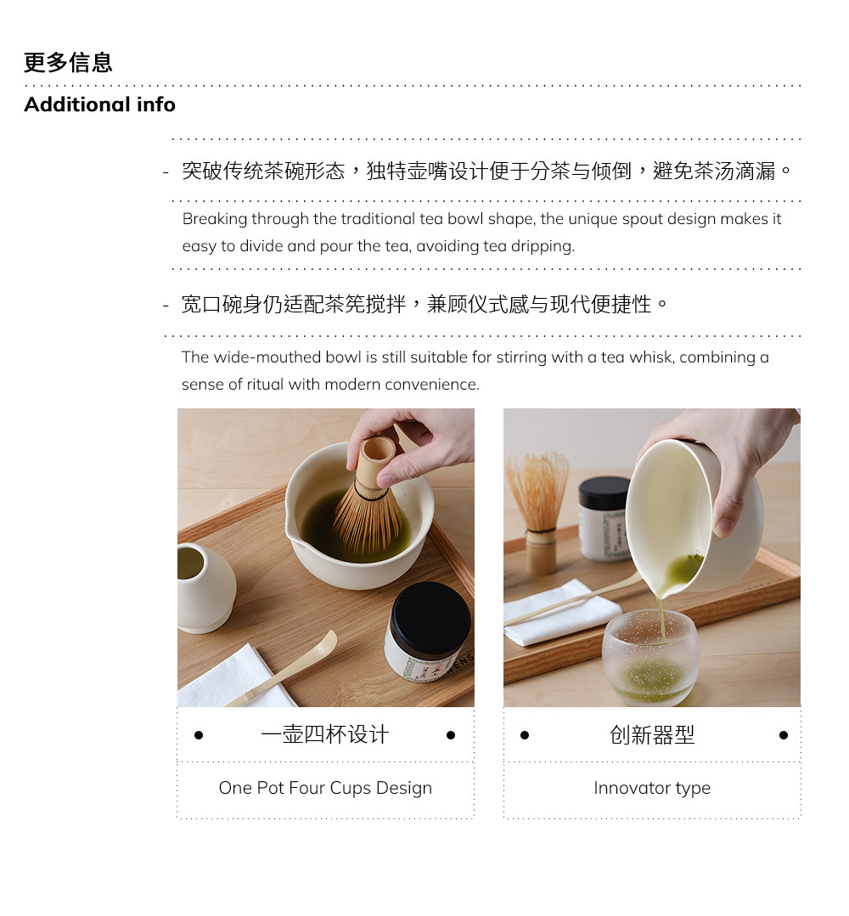
Task: Select English text 'Breaking through the traditional tea bowl'
Action: tap(481, 232)
